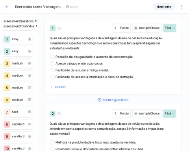Jump to question 3 medium in sidebar
189x151 pixels.
[17, 63]
